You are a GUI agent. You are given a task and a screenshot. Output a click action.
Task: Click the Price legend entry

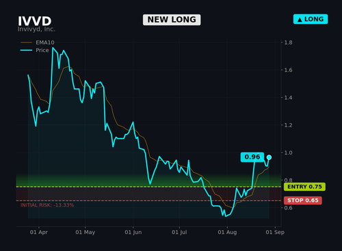pyautogui.click(x=35, y=50)
